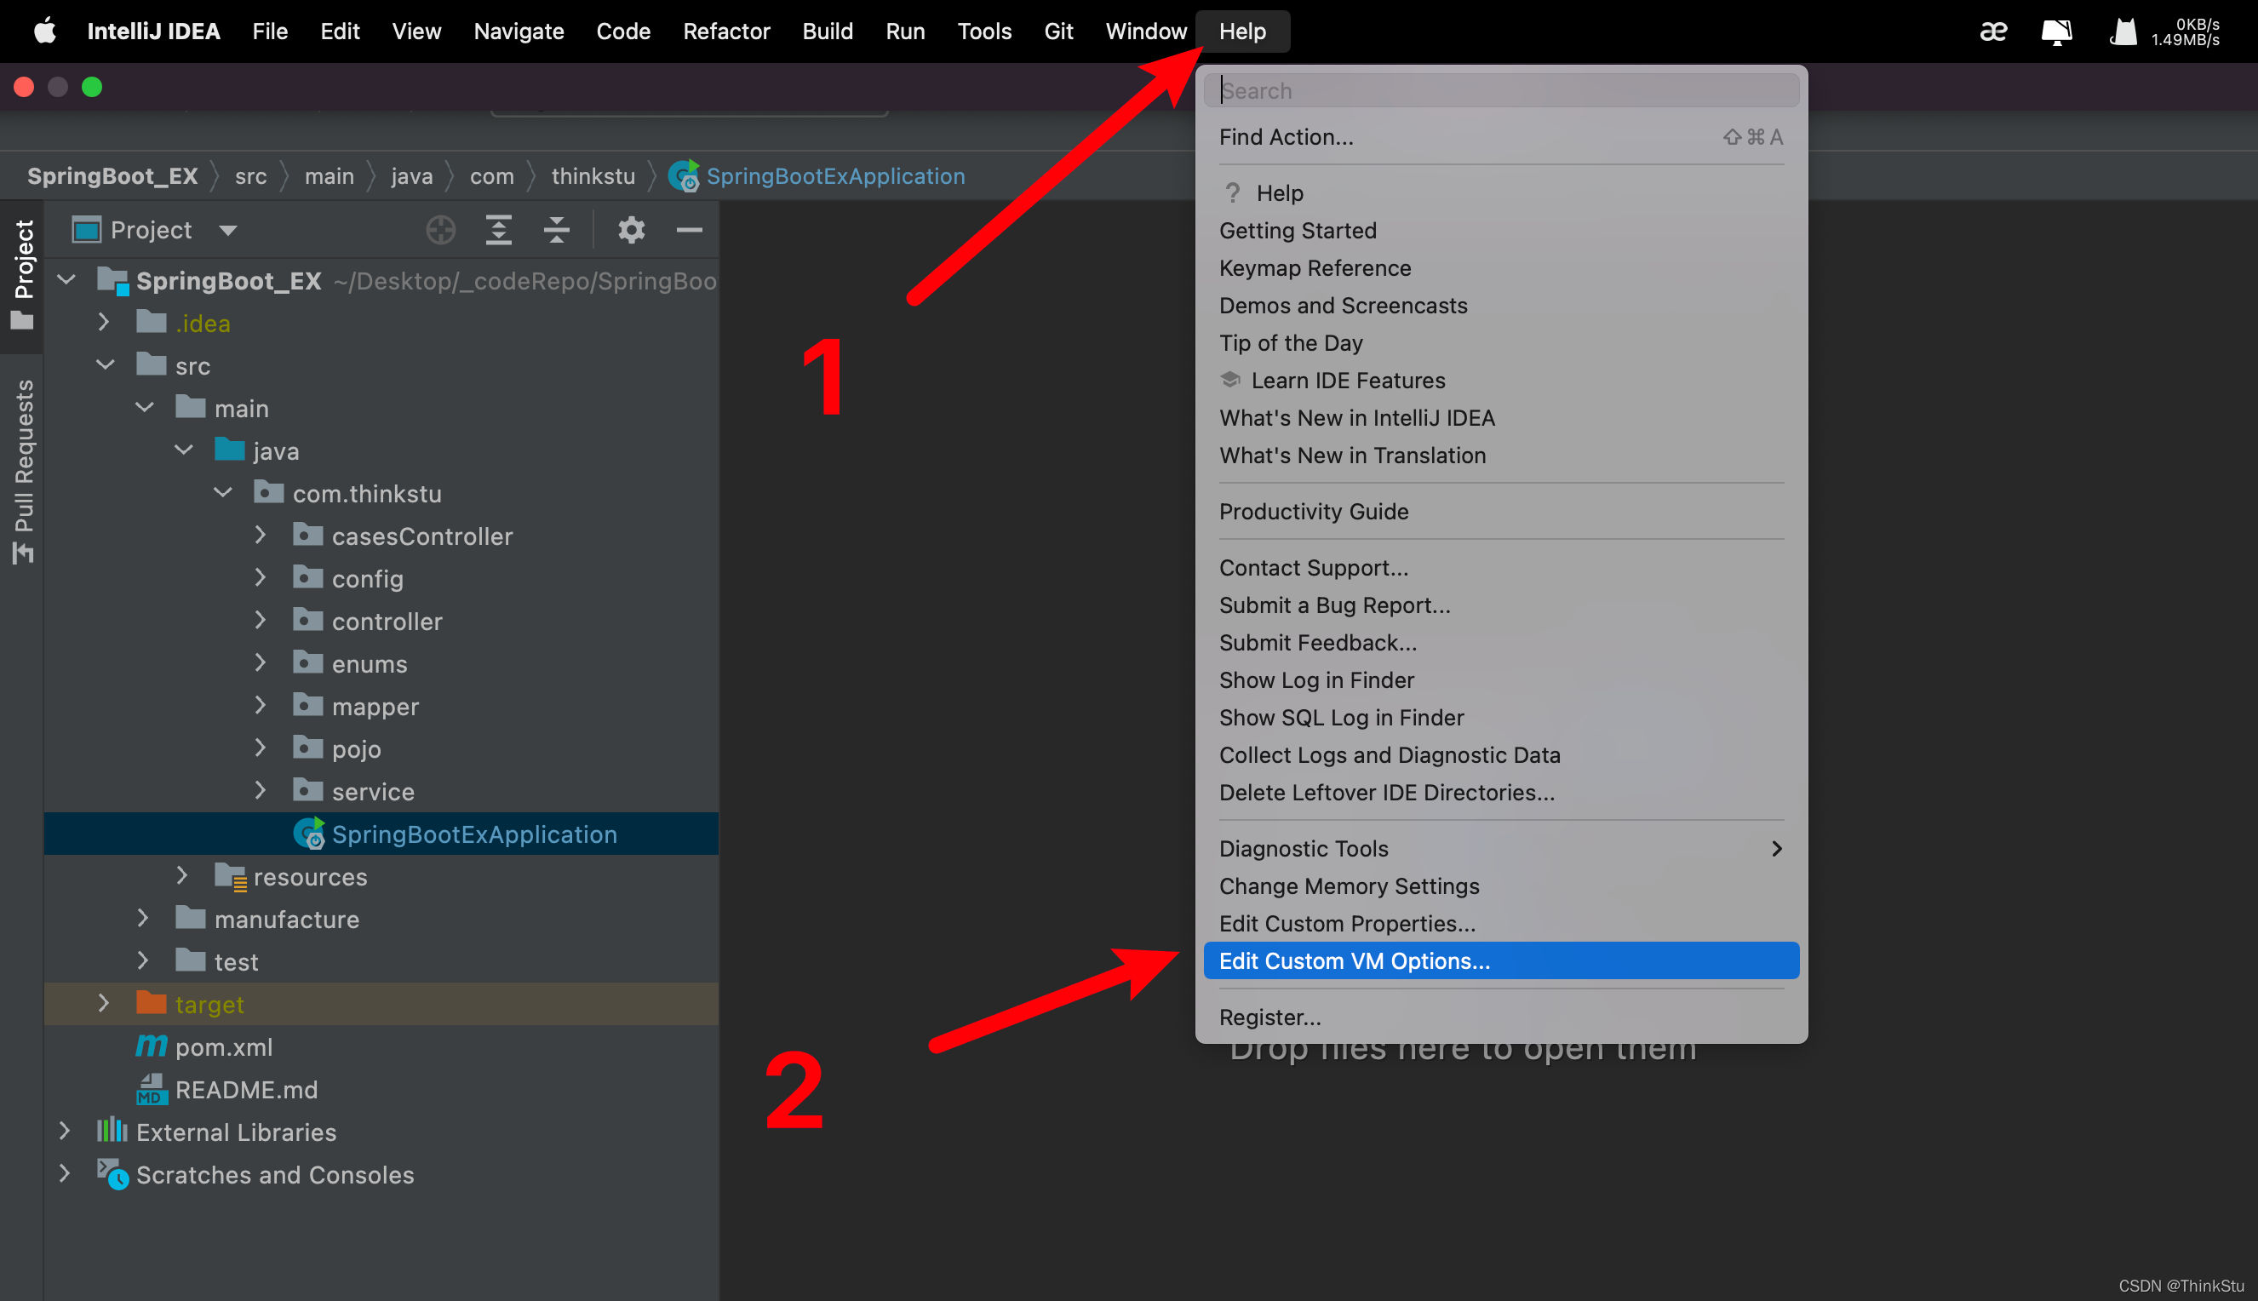Viewport: 2258px width, 1301px height.
Task: Select Edit Custom VM Options menu item
Action: click(1500, 960)
